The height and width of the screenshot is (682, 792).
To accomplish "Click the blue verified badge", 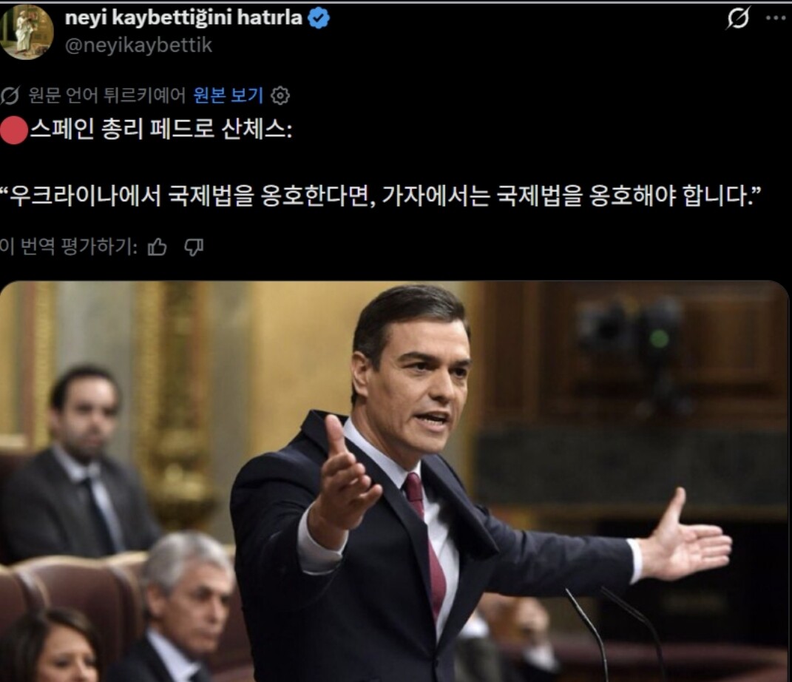I will pos(319,18).
